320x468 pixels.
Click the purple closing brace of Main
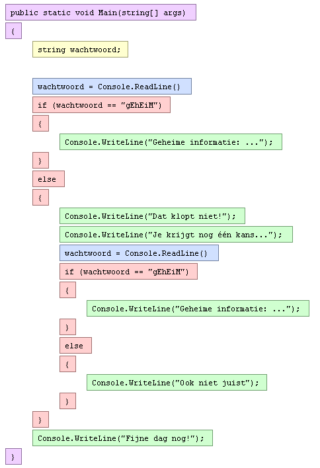pos(13,456)
